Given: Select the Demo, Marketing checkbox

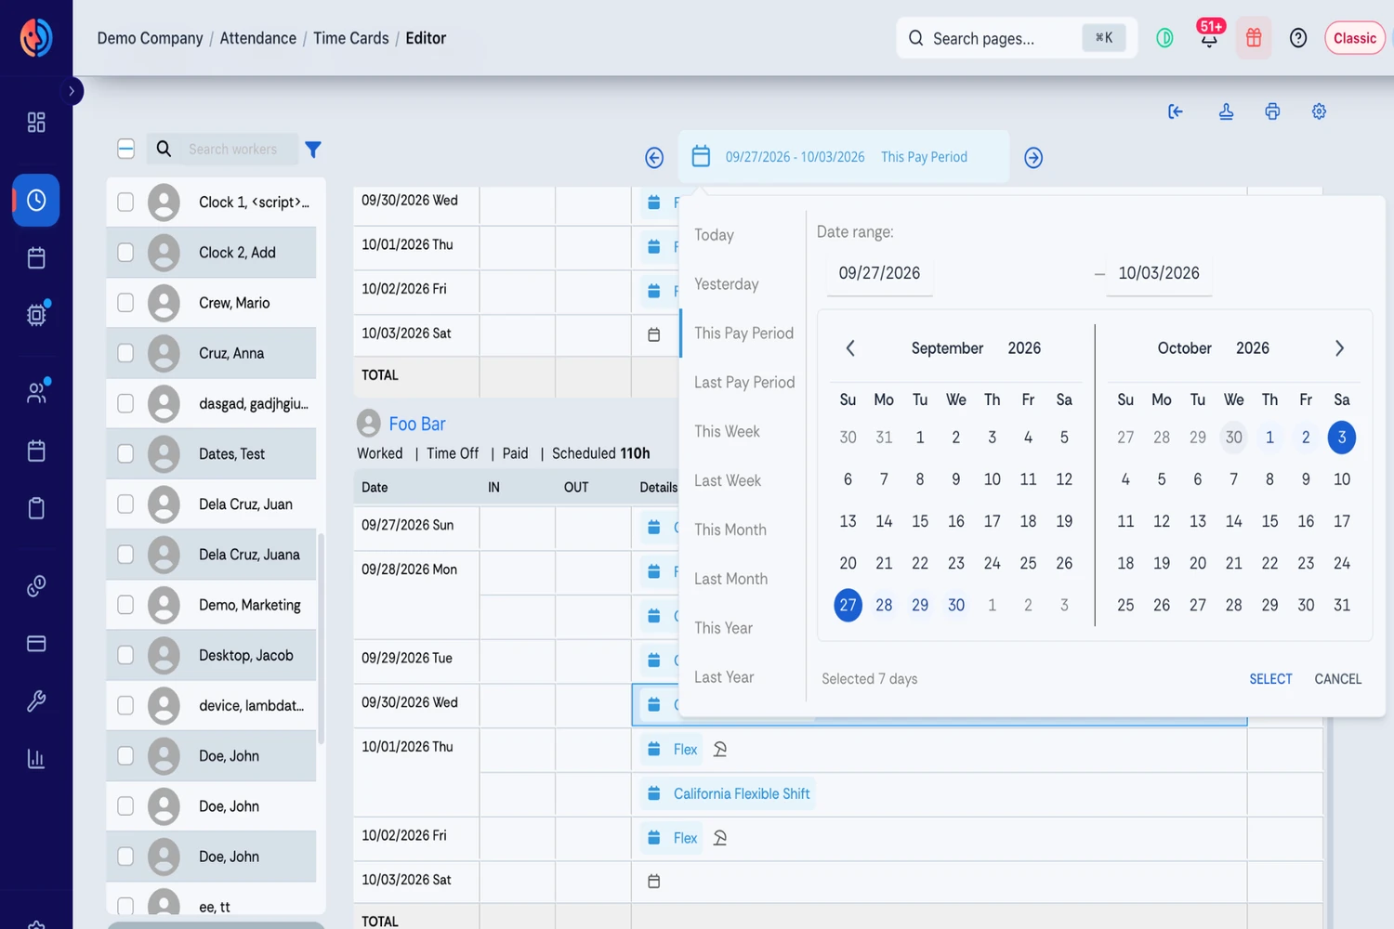Looking at the screenshot, I should pos(125,605).
